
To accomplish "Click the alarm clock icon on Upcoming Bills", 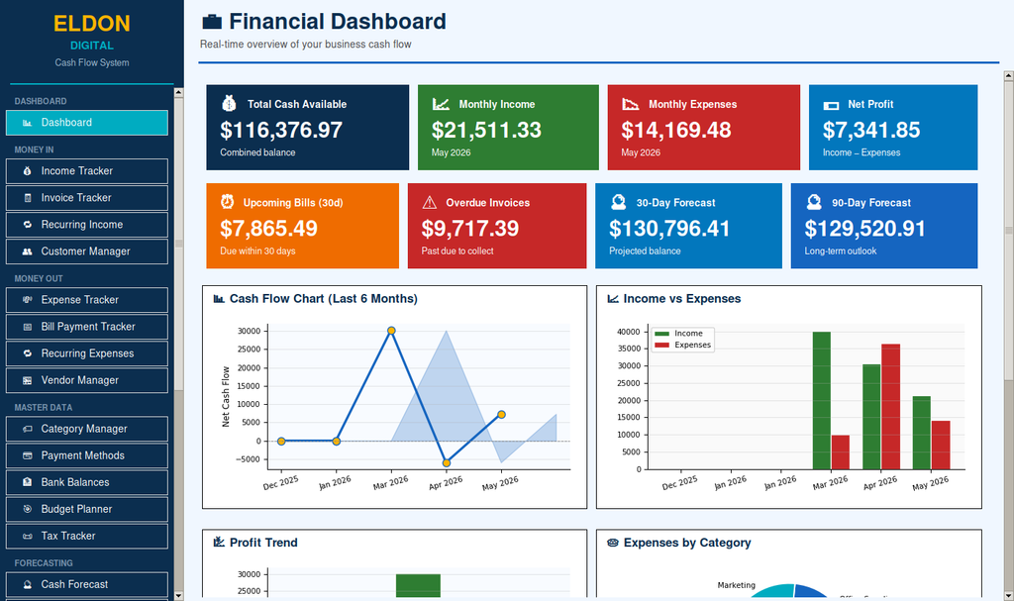I will click(x=227, y=202).
